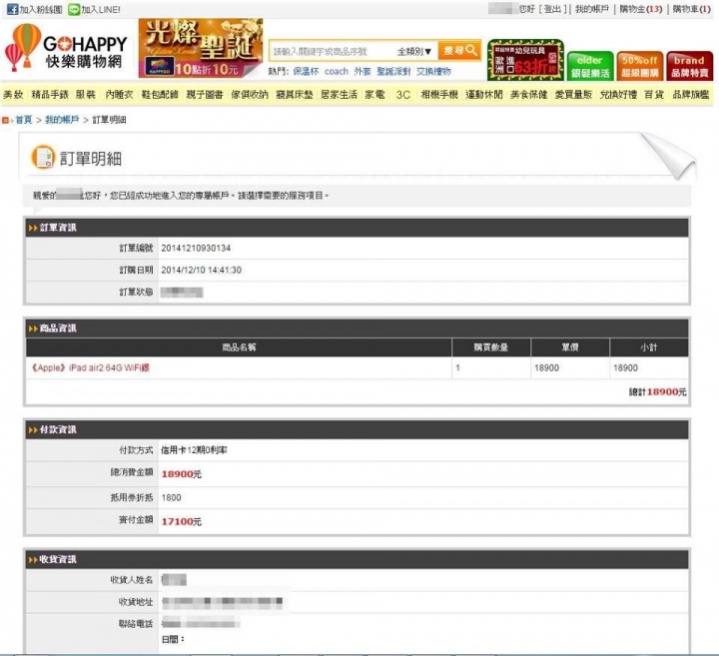The width and height of the screenshot is (719, 656).
Task: Click the coupon discount value 1800
Action: [x=172, y=498]
